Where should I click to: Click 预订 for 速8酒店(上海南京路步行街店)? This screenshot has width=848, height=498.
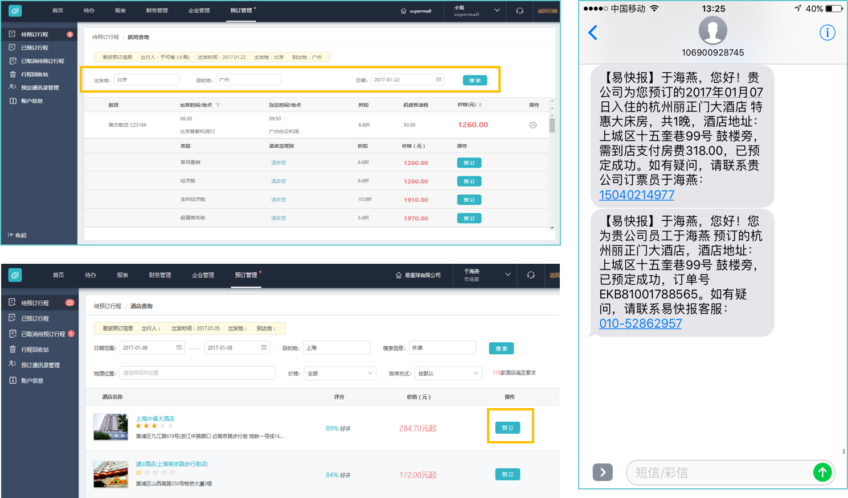507,474
